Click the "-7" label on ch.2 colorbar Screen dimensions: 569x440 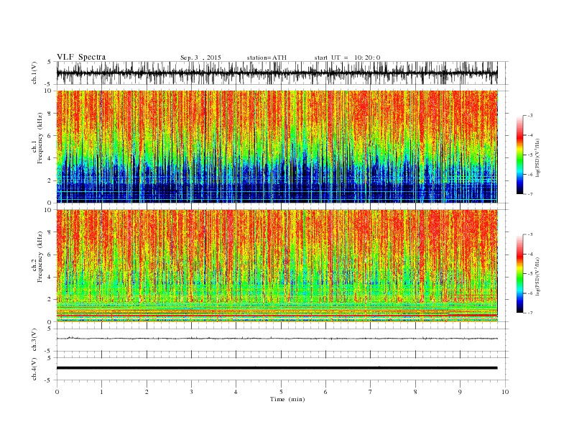529,313
